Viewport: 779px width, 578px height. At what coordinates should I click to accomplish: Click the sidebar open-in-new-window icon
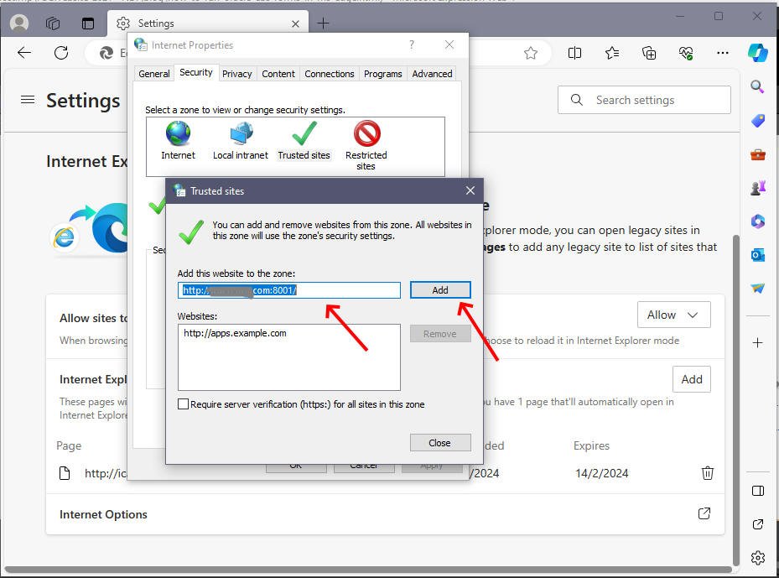tap(758, 524)
